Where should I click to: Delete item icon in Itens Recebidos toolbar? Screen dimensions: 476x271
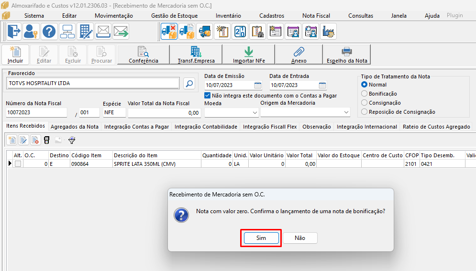(35, 140)
